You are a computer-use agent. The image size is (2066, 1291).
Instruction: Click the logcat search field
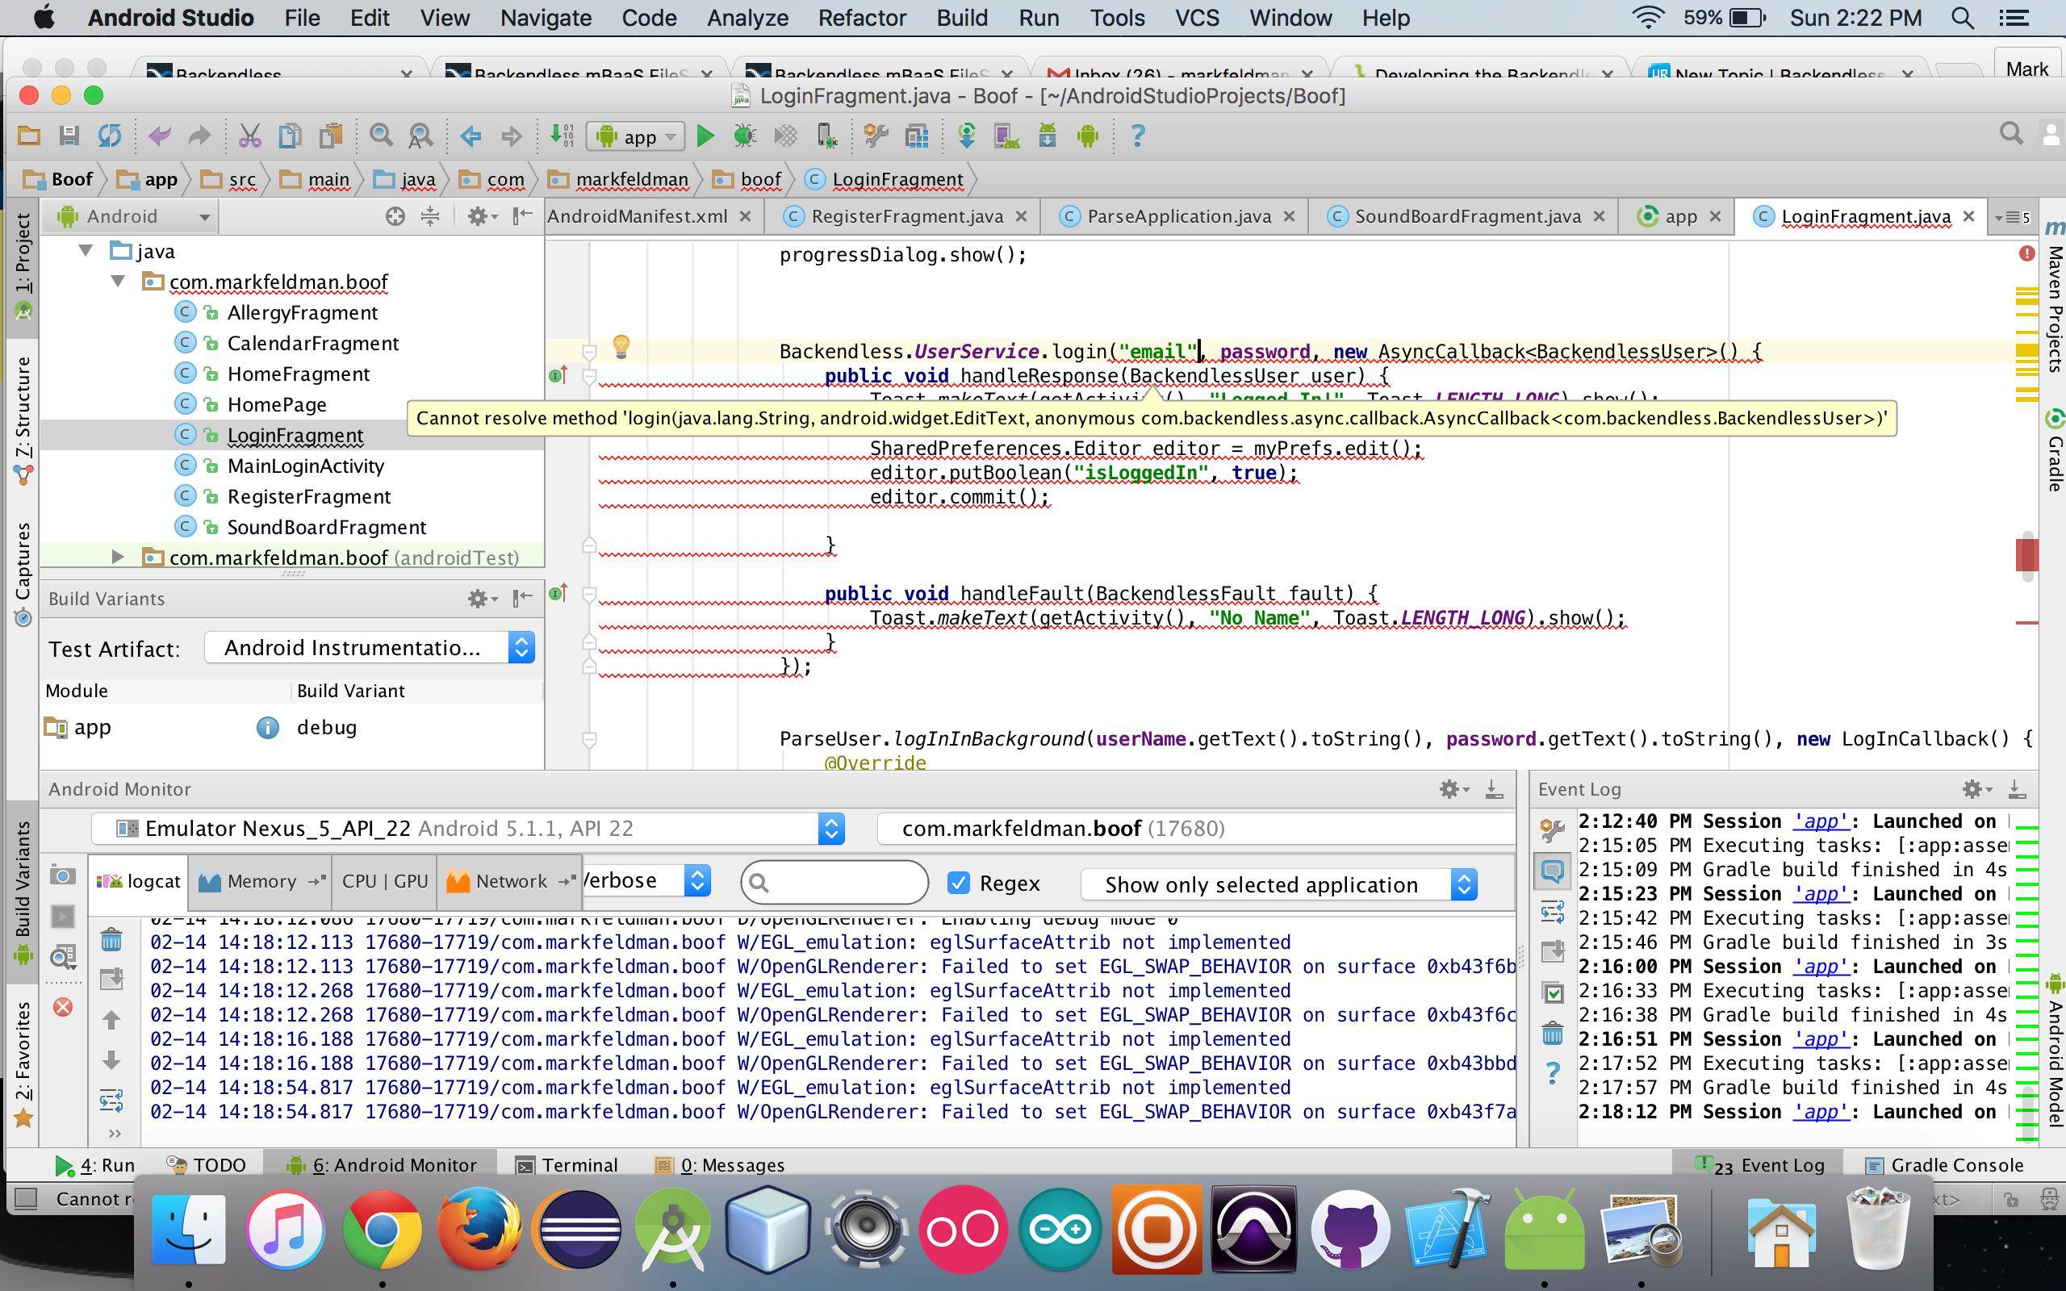[x=841, y=883]
